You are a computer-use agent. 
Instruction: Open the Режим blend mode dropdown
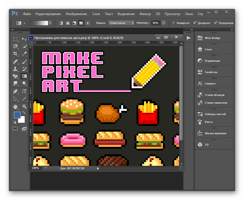click(x=121, y=23)
